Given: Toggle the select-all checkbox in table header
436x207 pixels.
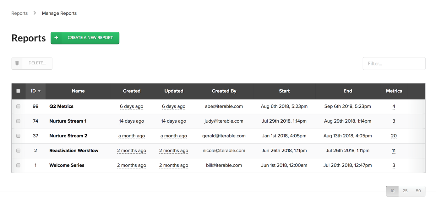Looking at the screenshot, I should coord(18,91).
